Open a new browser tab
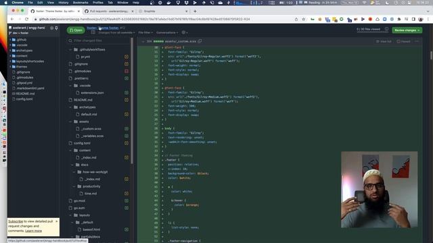433x243 pixels. [x=195, y=11]
